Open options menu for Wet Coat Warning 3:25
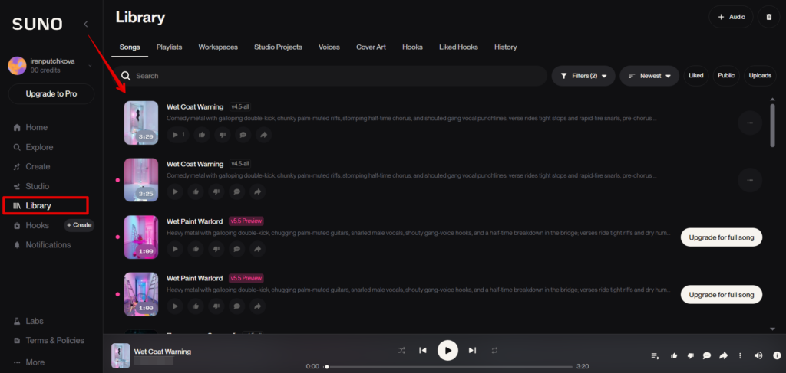Screen dimensions: 786x373 750,180
